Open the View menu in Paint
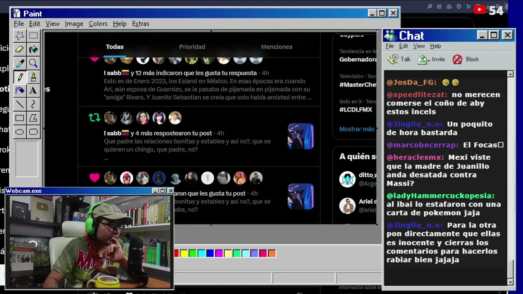 (x=52, y=24)
